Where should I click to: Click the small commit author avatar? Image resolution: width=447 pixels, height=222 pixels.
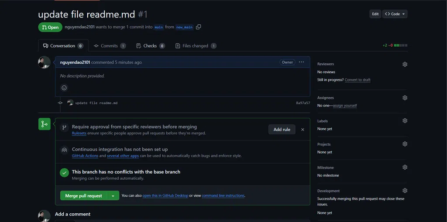pyautogui.click(x=70, y=102)
